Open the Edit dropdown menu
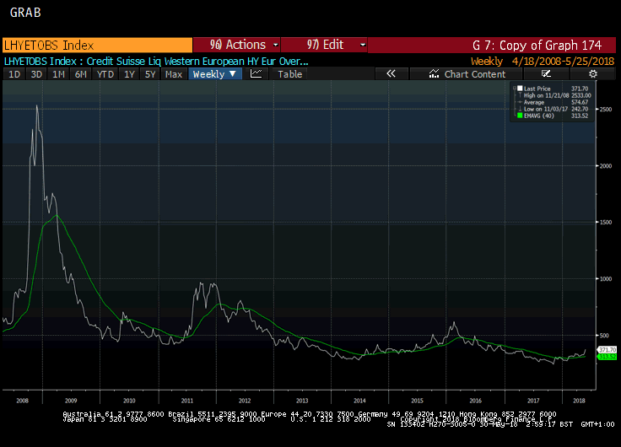This screenshot has width=621, height=447. [324, 45]
